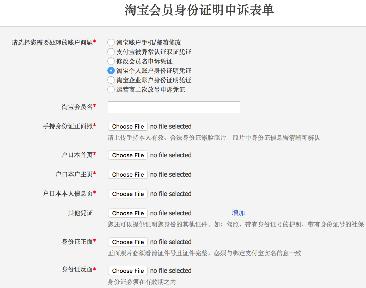Upload a file for 户口本首页
The width and height of the screenshot is (366, 288).
point(127,155)
